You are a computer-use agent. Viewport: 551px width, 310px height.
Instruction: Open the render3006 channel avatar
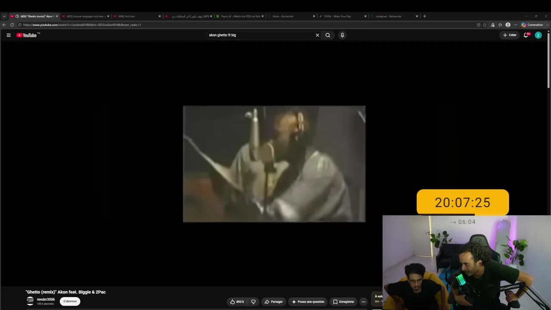[30, 301]
